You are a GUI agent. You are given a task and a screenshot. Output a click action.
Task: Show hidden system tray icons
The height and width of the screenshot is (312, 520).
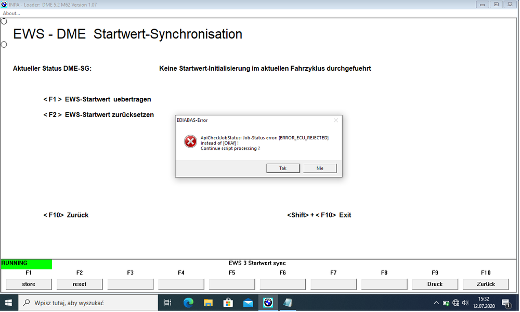coord(436,303)
